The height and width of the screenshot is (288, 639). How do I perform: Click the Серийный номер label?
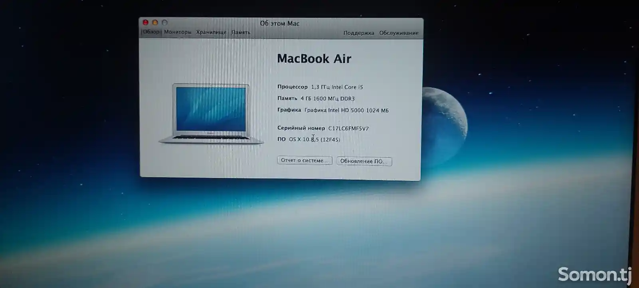[x=301, y=128]
